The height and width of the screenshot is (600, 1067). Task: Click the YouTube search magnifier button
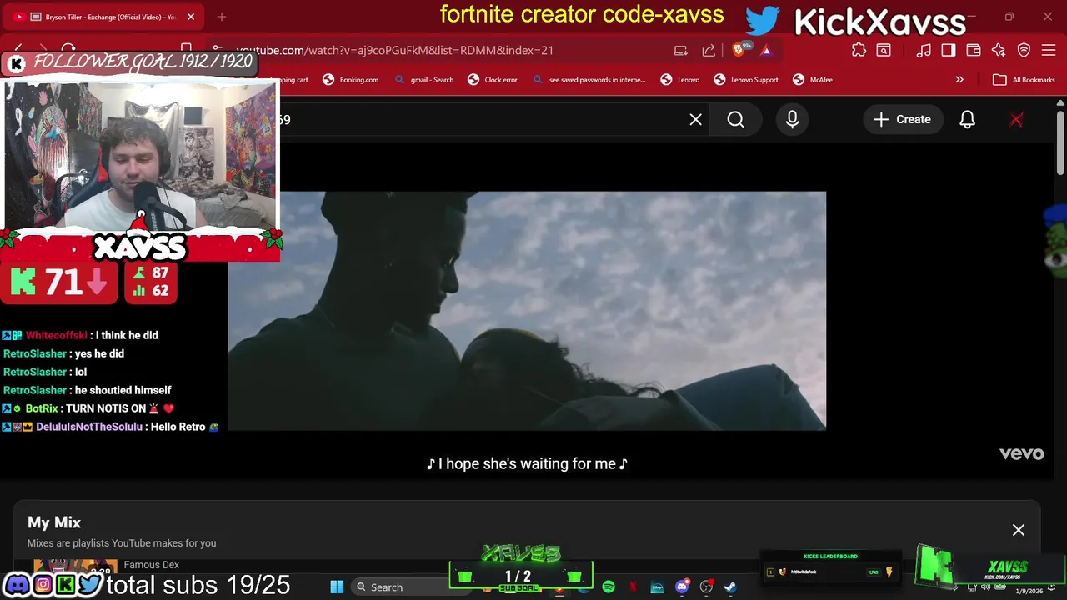[735, 119]
